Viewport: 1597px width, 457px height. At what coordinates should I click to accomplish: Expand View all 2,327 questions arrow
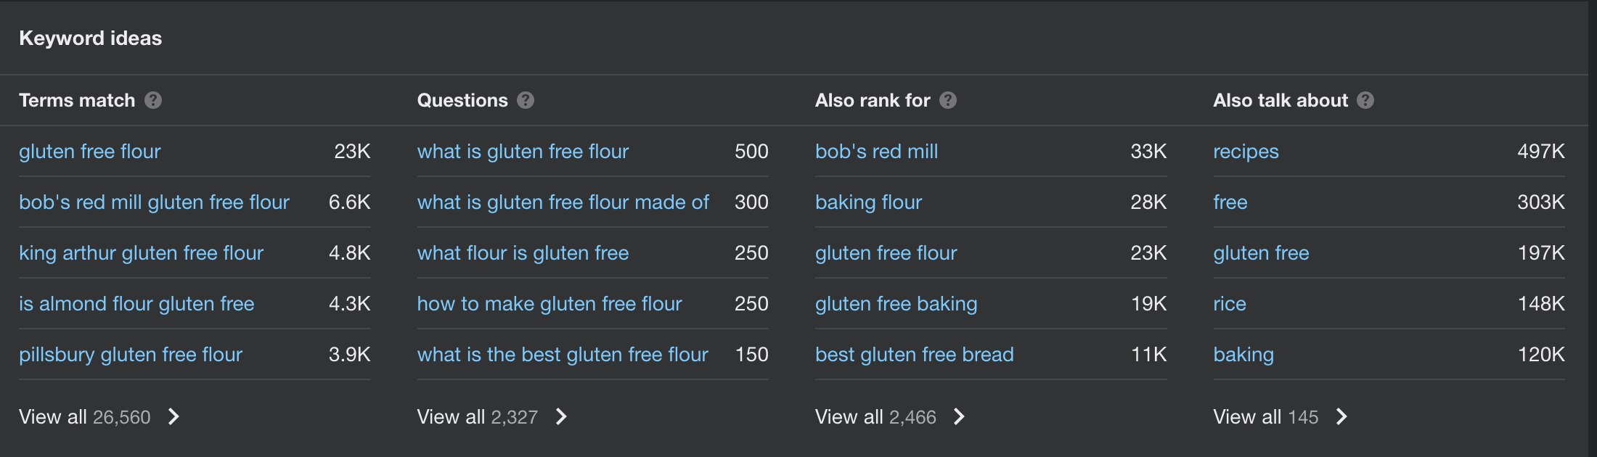coord(561,416)
